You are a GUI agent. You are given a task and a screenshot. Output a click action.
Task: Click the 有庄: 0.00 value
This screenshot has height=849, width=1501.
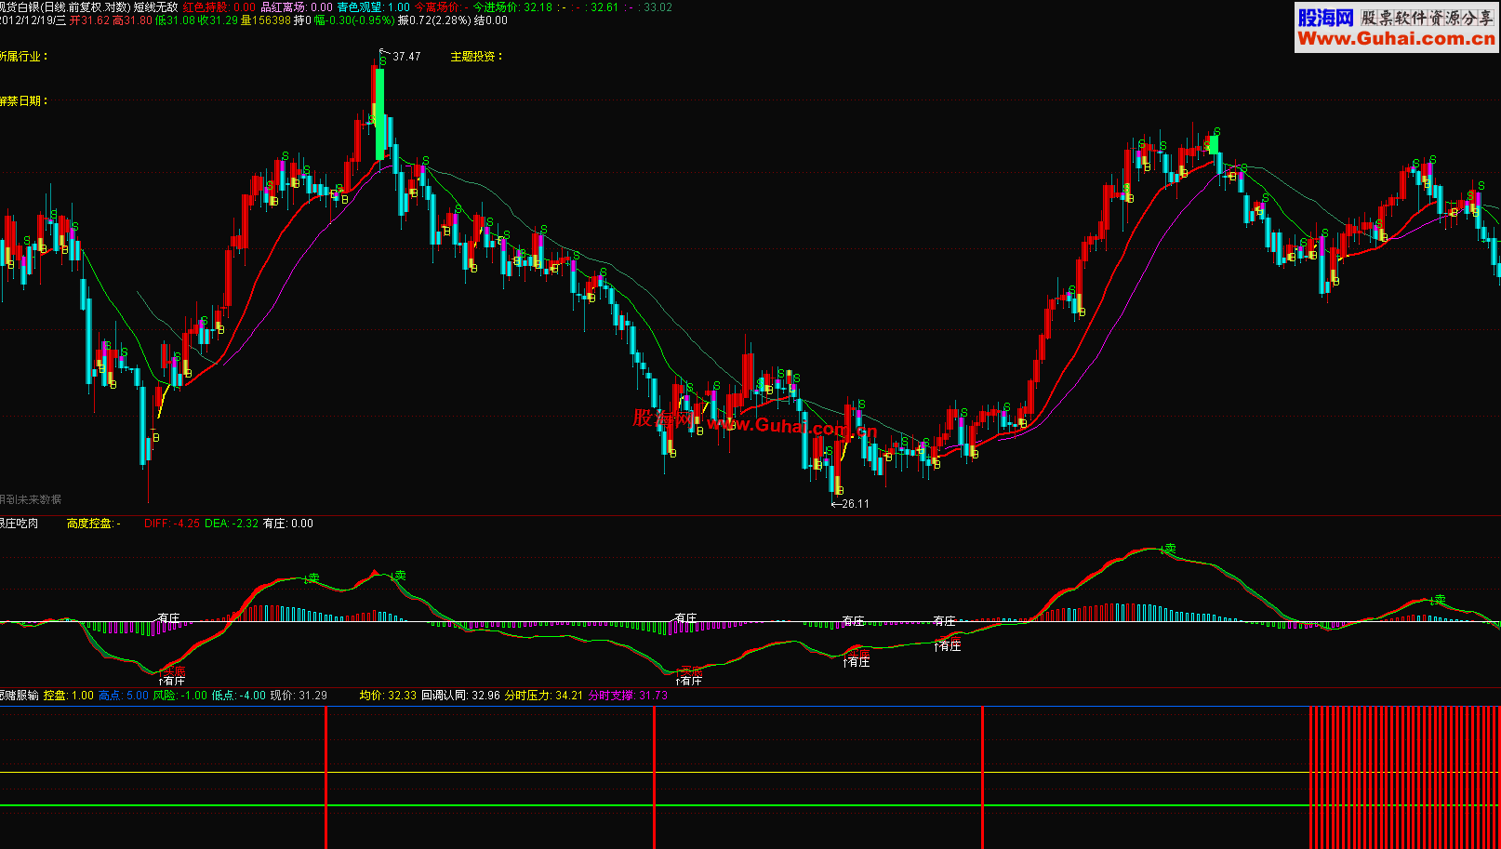[x=288, y=524]
